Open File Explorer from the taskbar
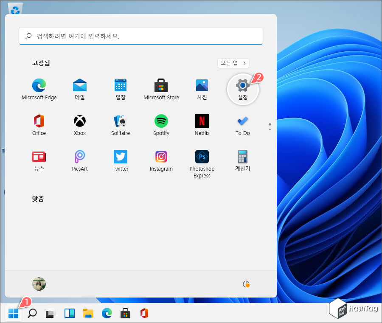382x323 pixels. tap(88, 313)
